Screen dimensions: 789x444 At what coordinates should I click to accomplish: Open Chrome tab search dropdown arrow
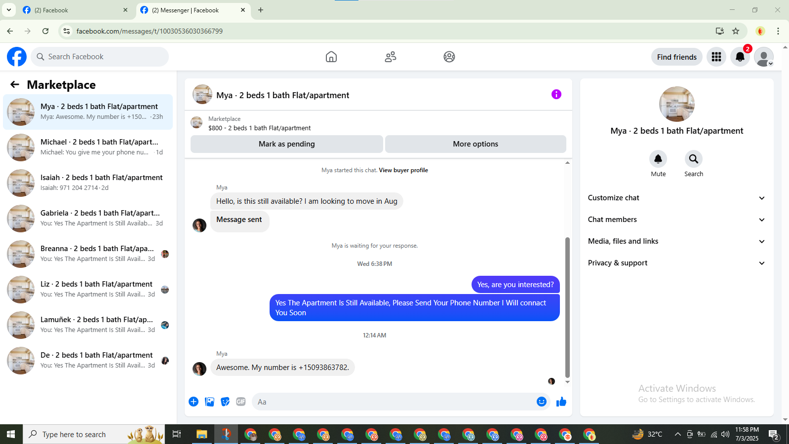tap(9, 10)
